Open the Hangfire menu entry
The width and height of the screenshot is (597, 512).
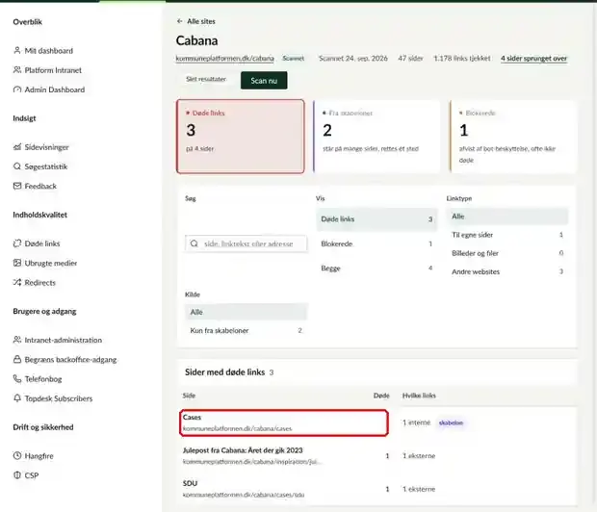[39, 456]
